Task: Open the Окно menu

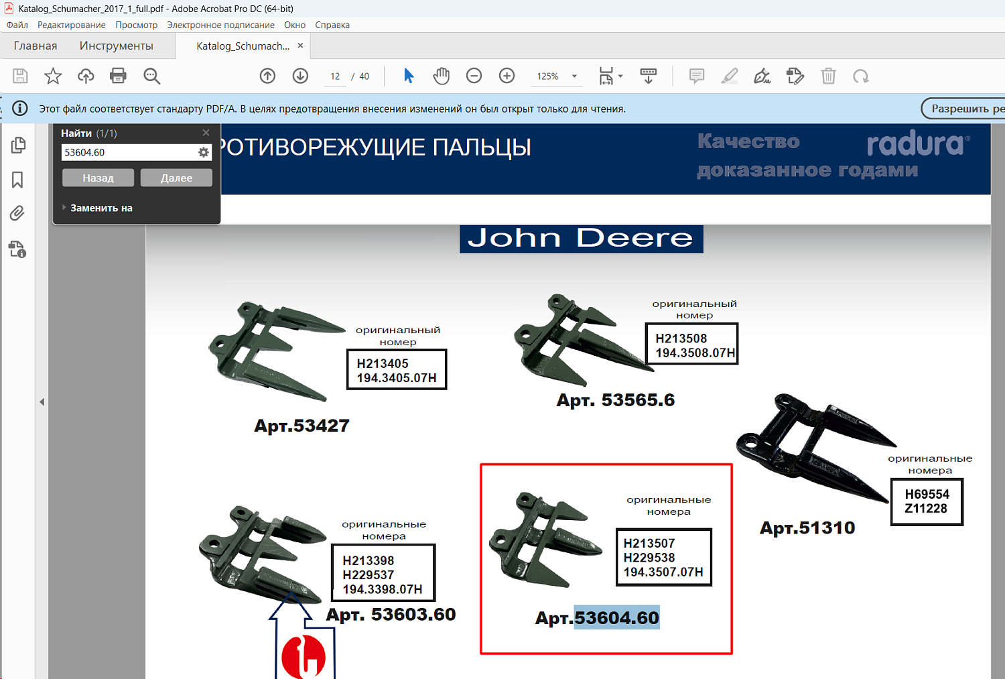Action: point(295,25)
